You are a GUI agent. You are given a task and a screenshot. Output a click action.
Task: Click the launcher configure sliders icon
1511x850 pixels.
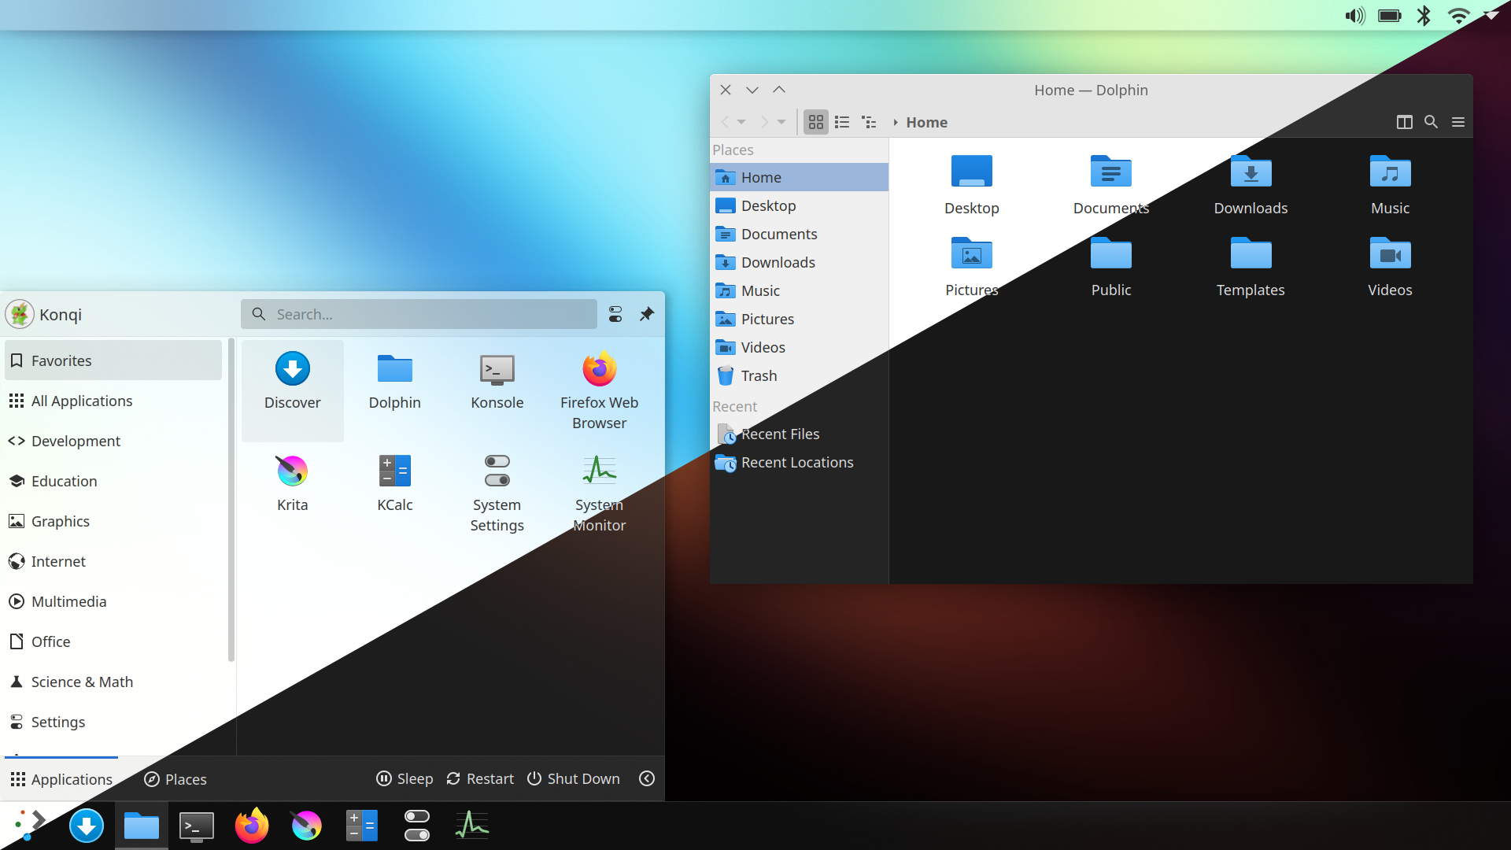click(615, 314)
